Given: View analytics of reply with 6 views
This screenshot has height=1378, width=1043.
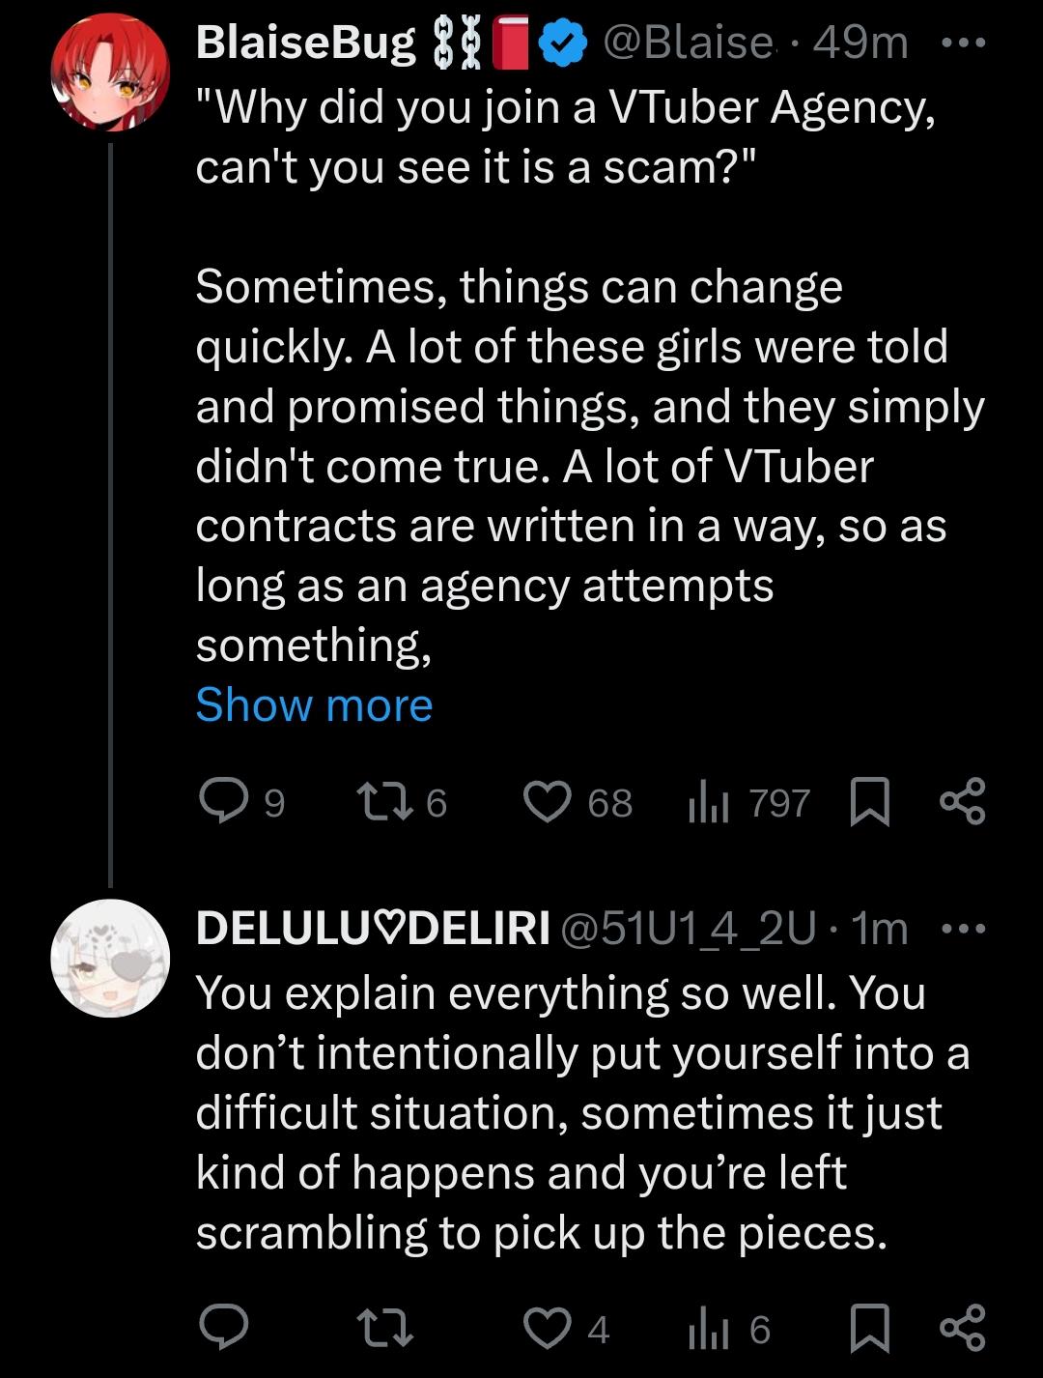Looking at the screenshot, I should tap(709, 1330).
